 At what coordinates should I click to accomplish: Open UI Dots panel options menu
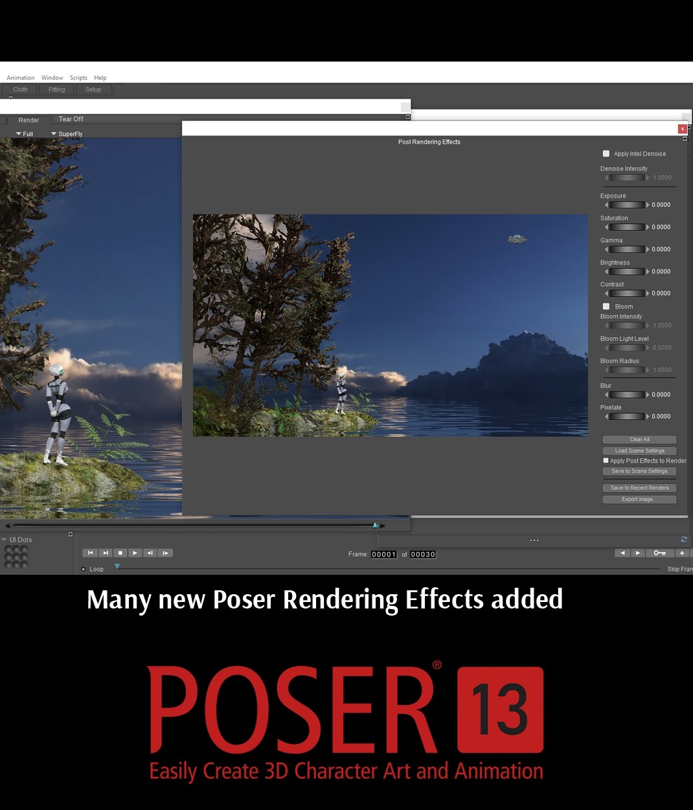(71, 535)
